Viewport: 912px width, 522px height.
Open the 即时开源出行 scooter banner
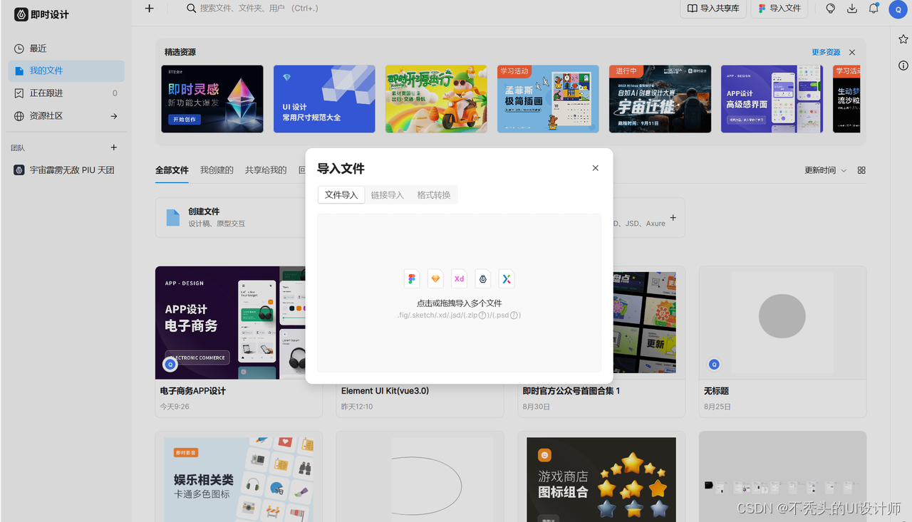[436, 99]
